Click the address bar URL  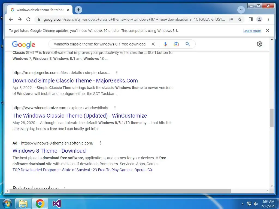point(134,19)
